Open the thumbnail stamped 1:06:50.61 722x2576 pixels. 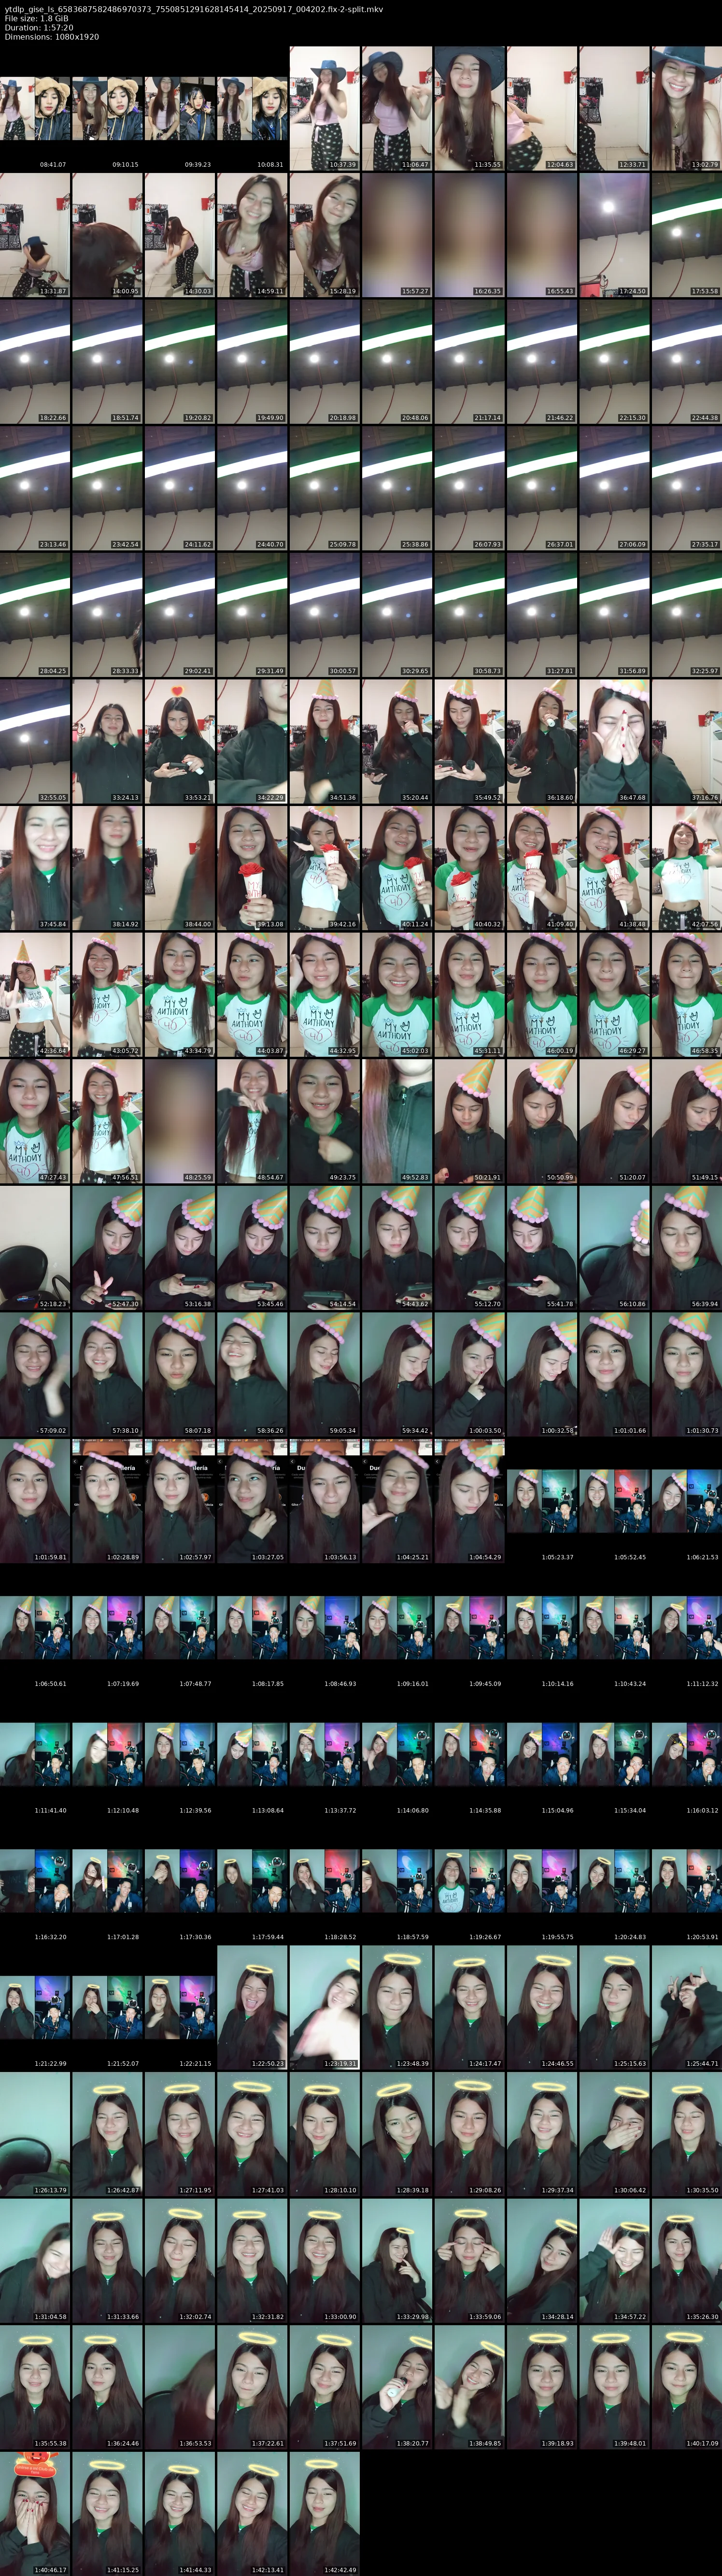[x=35, y=1628]
